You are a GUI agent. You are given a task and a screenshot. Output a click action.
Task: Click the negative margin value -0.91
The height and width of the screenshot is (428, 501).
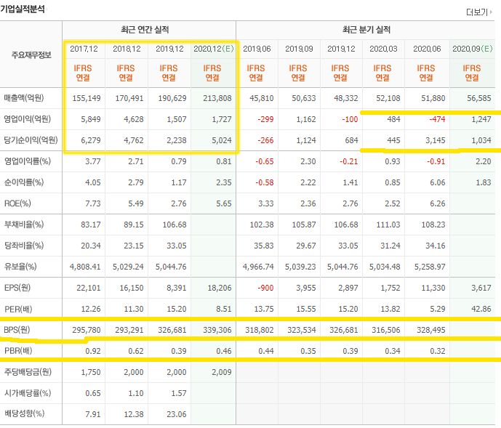tap(436, 161)
